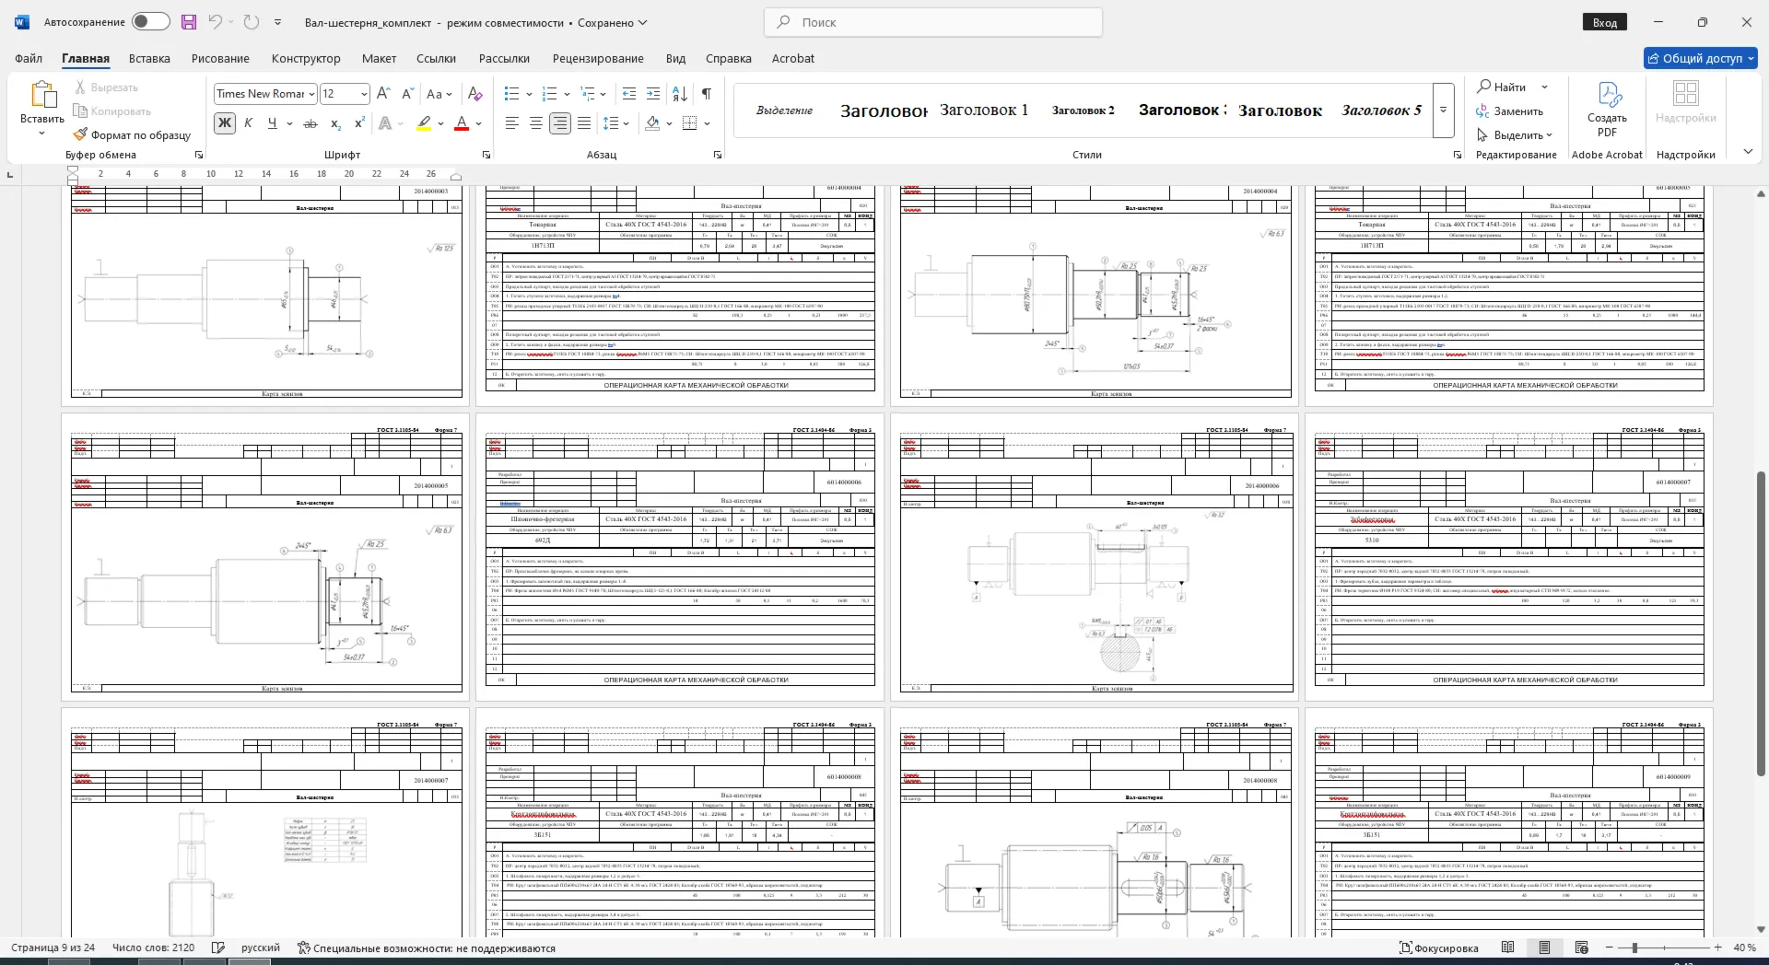1769x965 pixels.
Task: Open the font size dropdown
Action: click(x=364, y=94)
